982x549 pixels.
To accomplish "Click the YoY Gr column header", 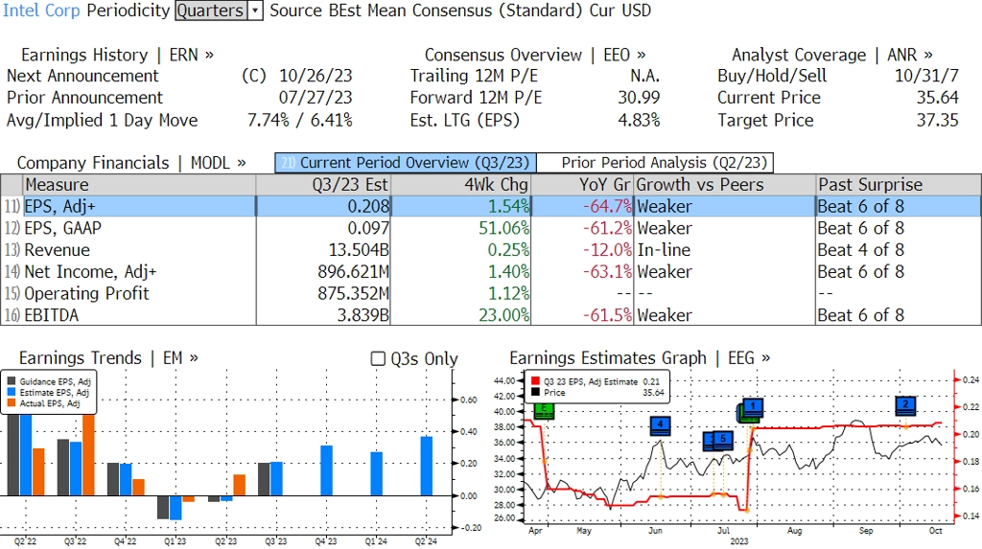I will click(x=583, y=185).
